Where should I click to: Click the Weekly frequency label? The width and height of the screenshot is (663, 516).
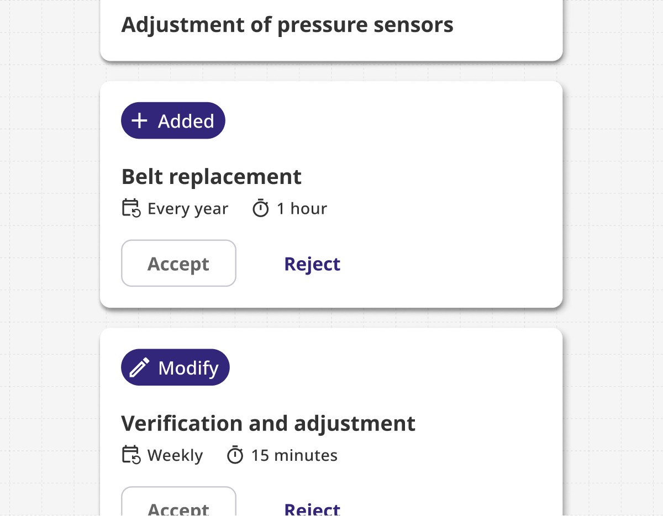point(174,455)
